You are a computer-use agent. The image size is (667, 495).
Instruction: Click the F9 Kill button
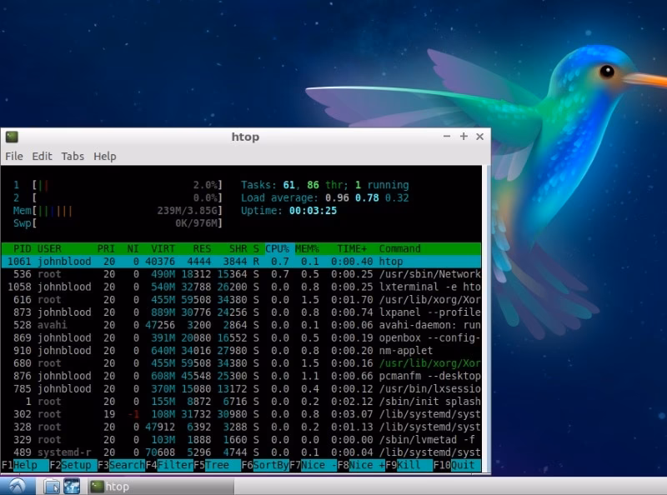click(409, 465)
